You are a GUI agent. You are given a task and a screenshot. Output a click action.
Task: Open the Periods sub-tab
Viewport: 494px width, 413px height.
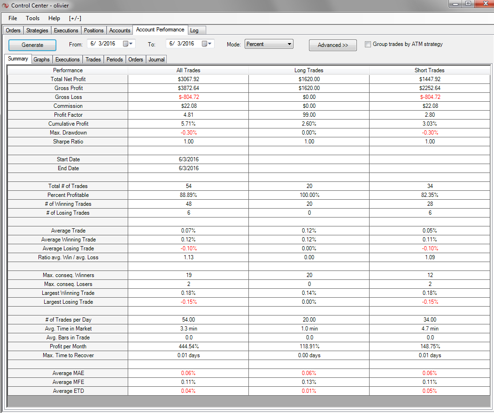pos(115,60)
